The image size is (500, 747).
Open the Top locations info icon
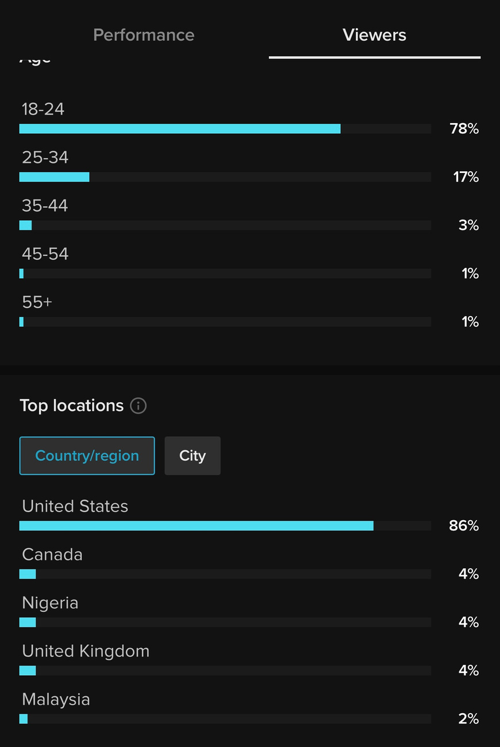138,406
